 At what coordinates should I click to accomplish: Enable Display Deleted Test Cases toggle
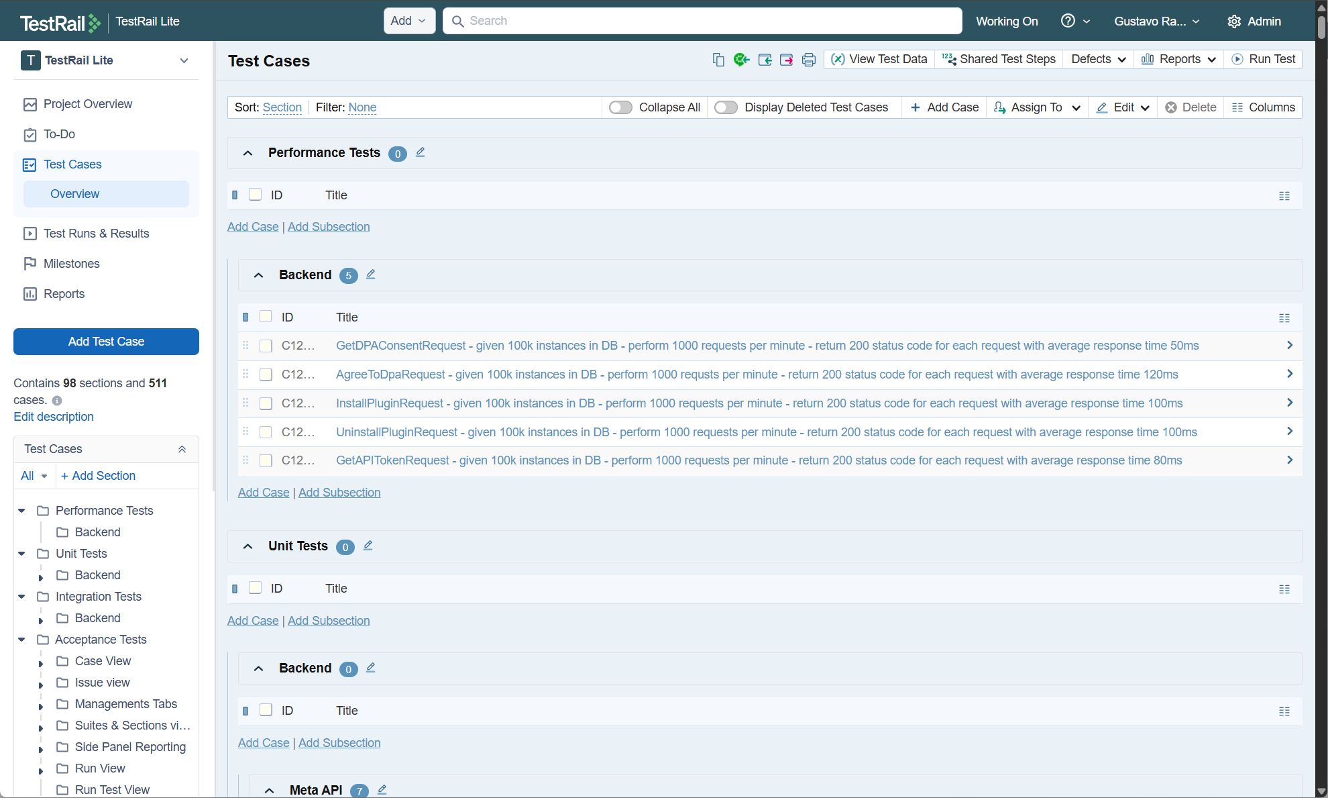pyautogui.click(x=726, y=107)
